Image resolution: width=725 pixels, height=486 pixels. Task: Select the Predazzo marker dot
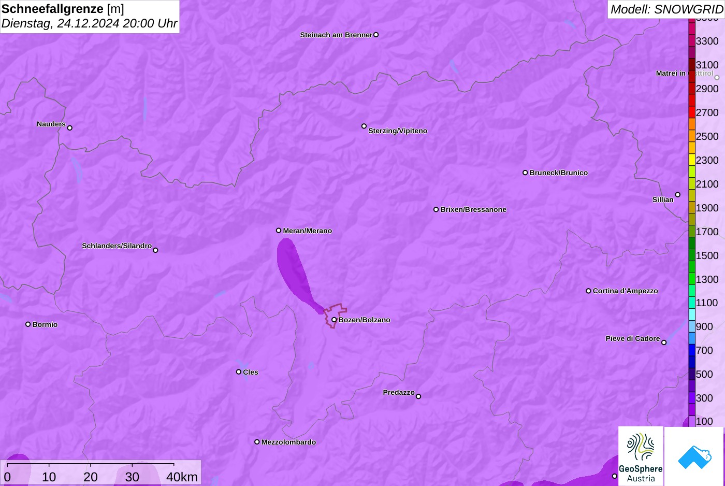pyautogui.click(x=418, y=396)
